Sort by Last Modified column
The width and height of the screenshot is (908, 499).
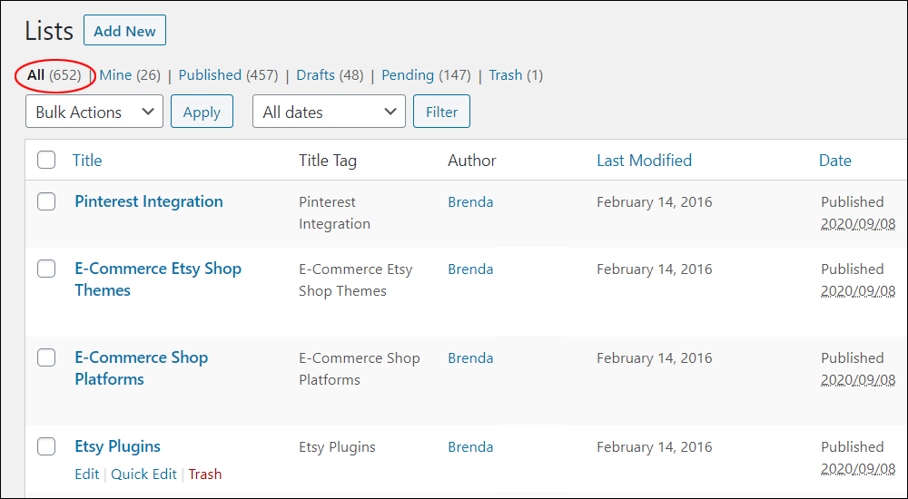[x=644, y=161]
